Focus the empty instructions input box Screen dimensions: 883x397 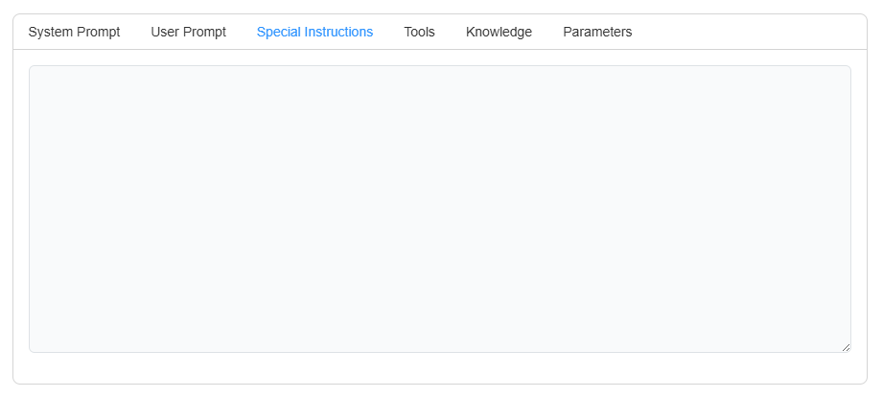(439, 208)
